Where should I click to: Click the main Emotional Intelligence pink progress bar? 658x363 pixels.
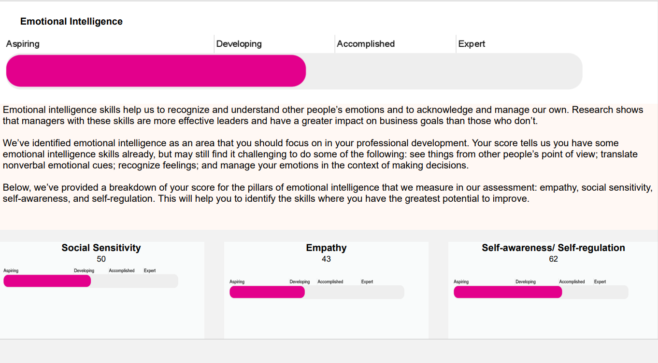pos(156,71)
